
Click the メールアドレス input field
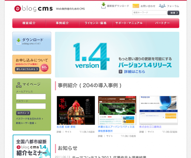31,97
